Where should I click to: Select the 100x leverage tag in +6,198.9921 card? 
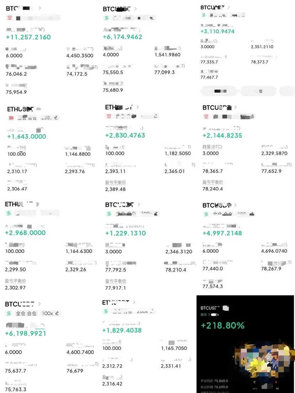click(x=47, y=313)
